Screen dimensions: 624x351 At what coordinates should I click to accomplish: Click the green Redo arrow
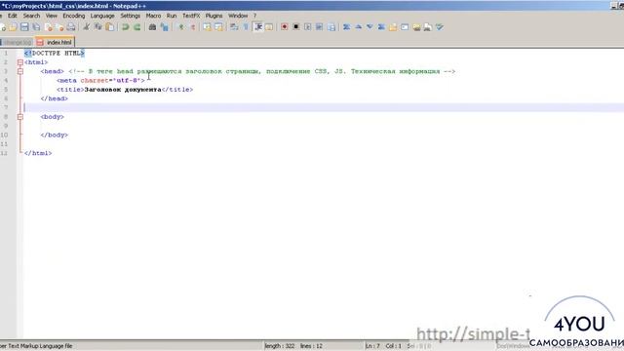136,27
